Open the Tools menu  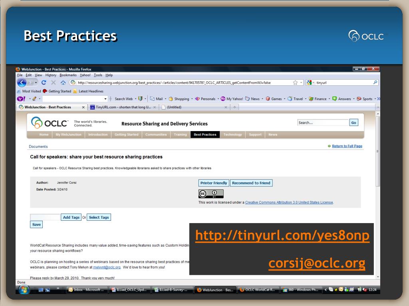98,75
